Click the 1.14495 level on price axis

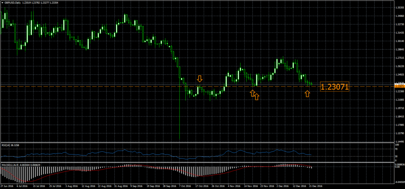tap(399, 141)
